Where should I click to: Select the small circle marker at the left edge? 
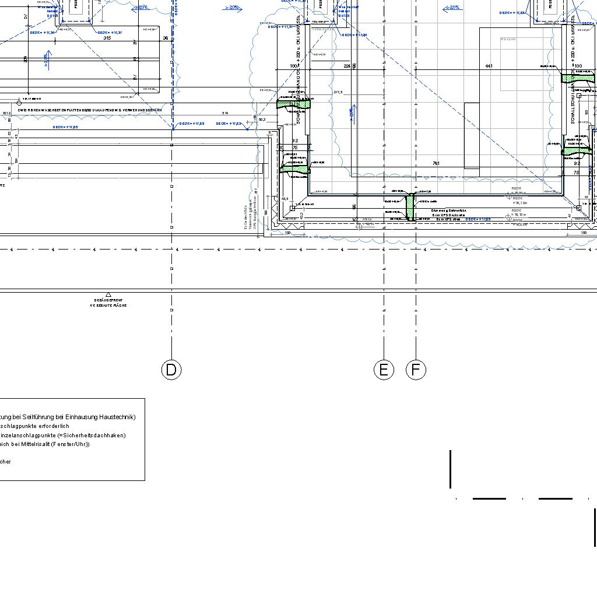[19, 103]
